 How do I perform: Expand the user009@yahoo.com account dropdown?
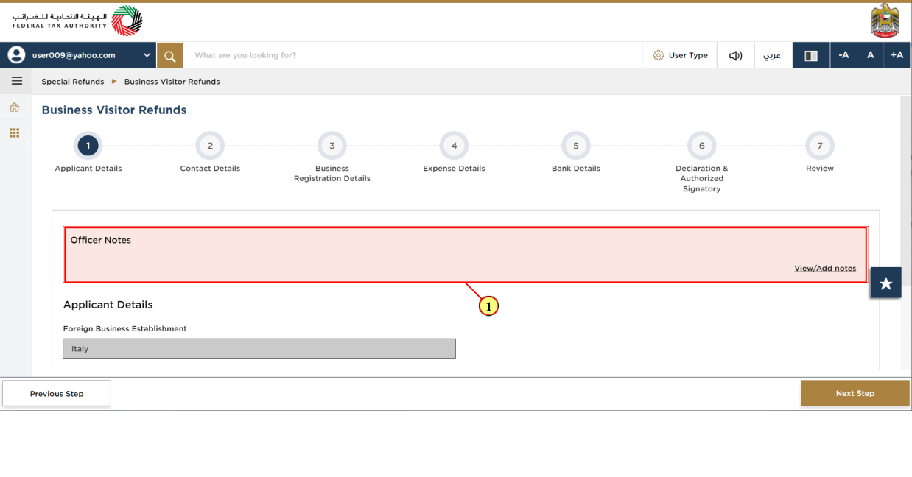click(x=146, y=55)
